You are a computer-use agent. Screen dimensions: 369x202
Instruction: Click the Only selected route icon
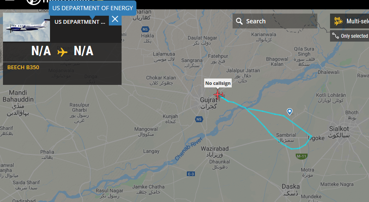pyautogui.click(x=336, y=36)
